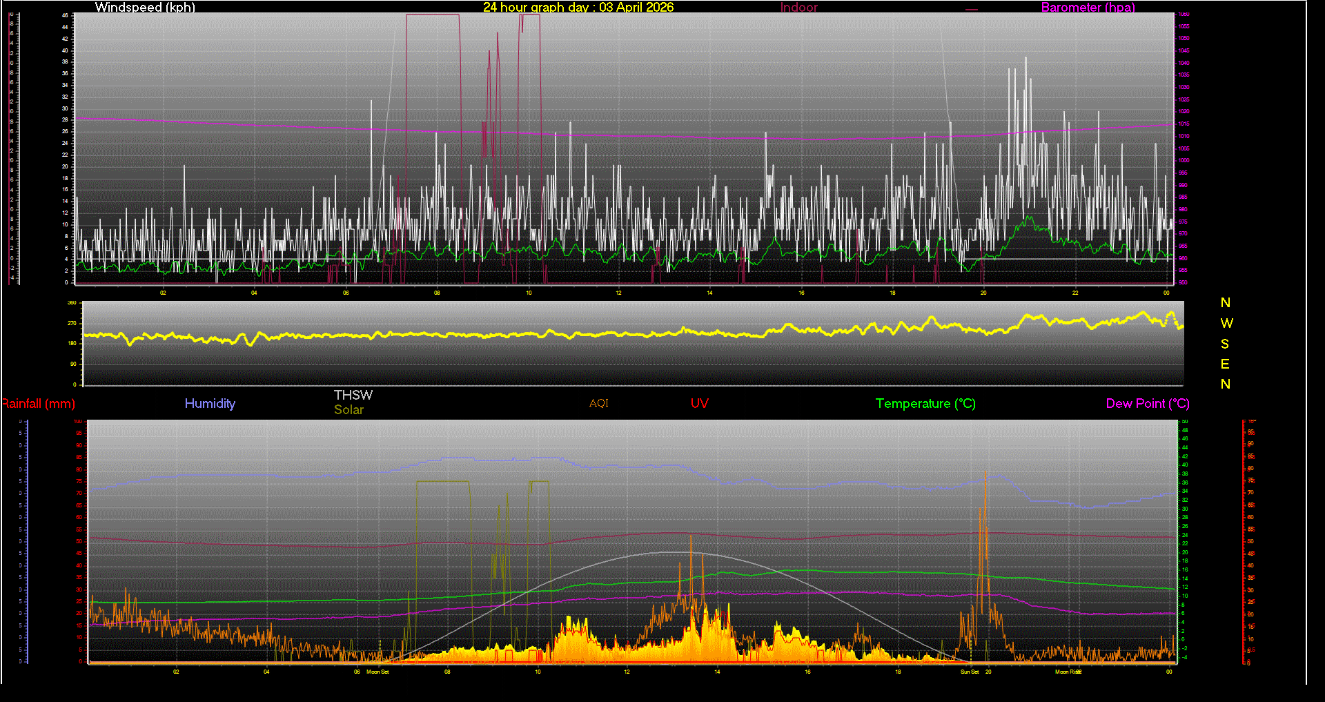
Task: Toggle the Humidity series label
Action: coord(210,404)
